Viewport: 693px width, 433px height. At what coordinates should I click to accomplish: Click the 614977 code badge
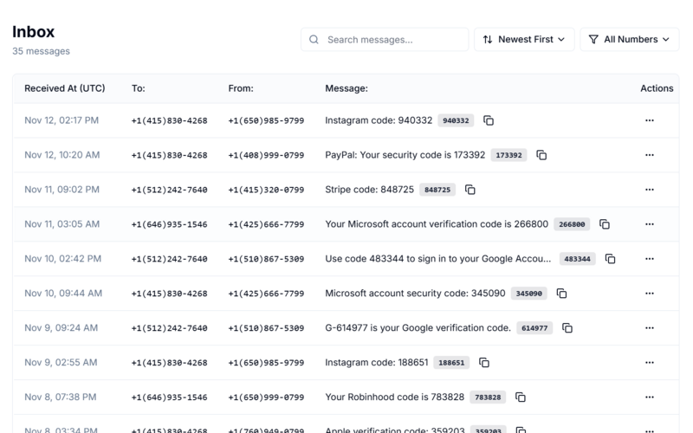point(534,328)
